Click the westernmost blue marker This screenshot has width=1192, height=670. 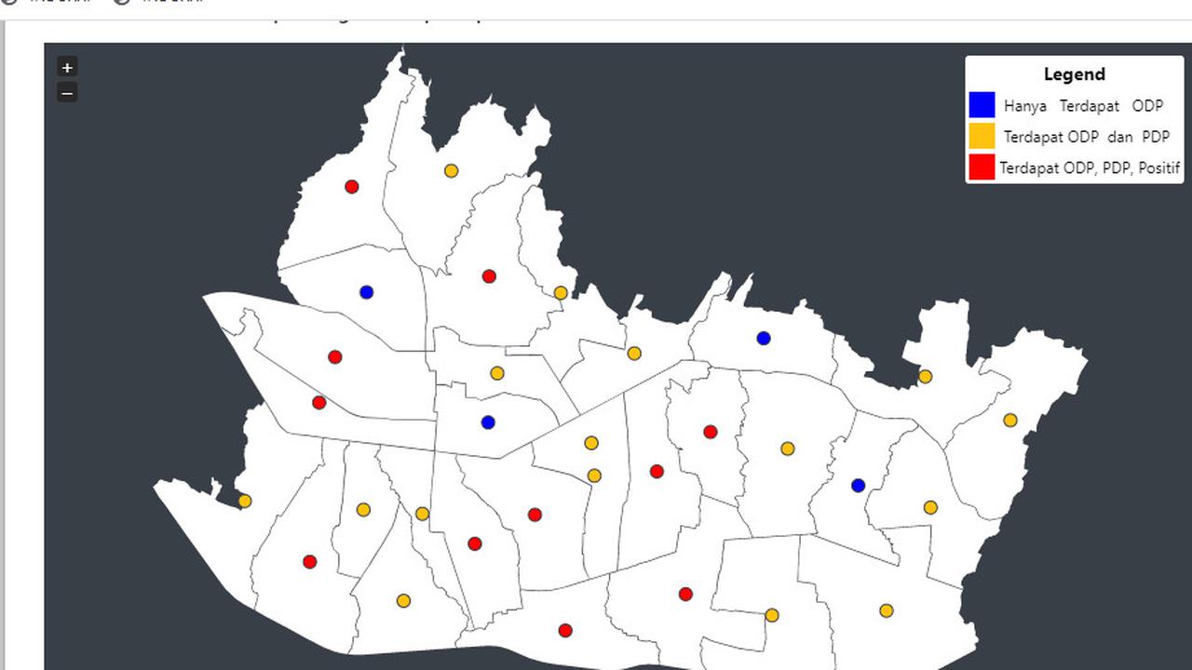pyautogui.click(x=366, y=292)
